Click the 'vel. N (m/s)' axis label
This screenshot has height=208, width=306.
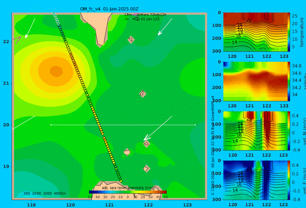(304, 131)
